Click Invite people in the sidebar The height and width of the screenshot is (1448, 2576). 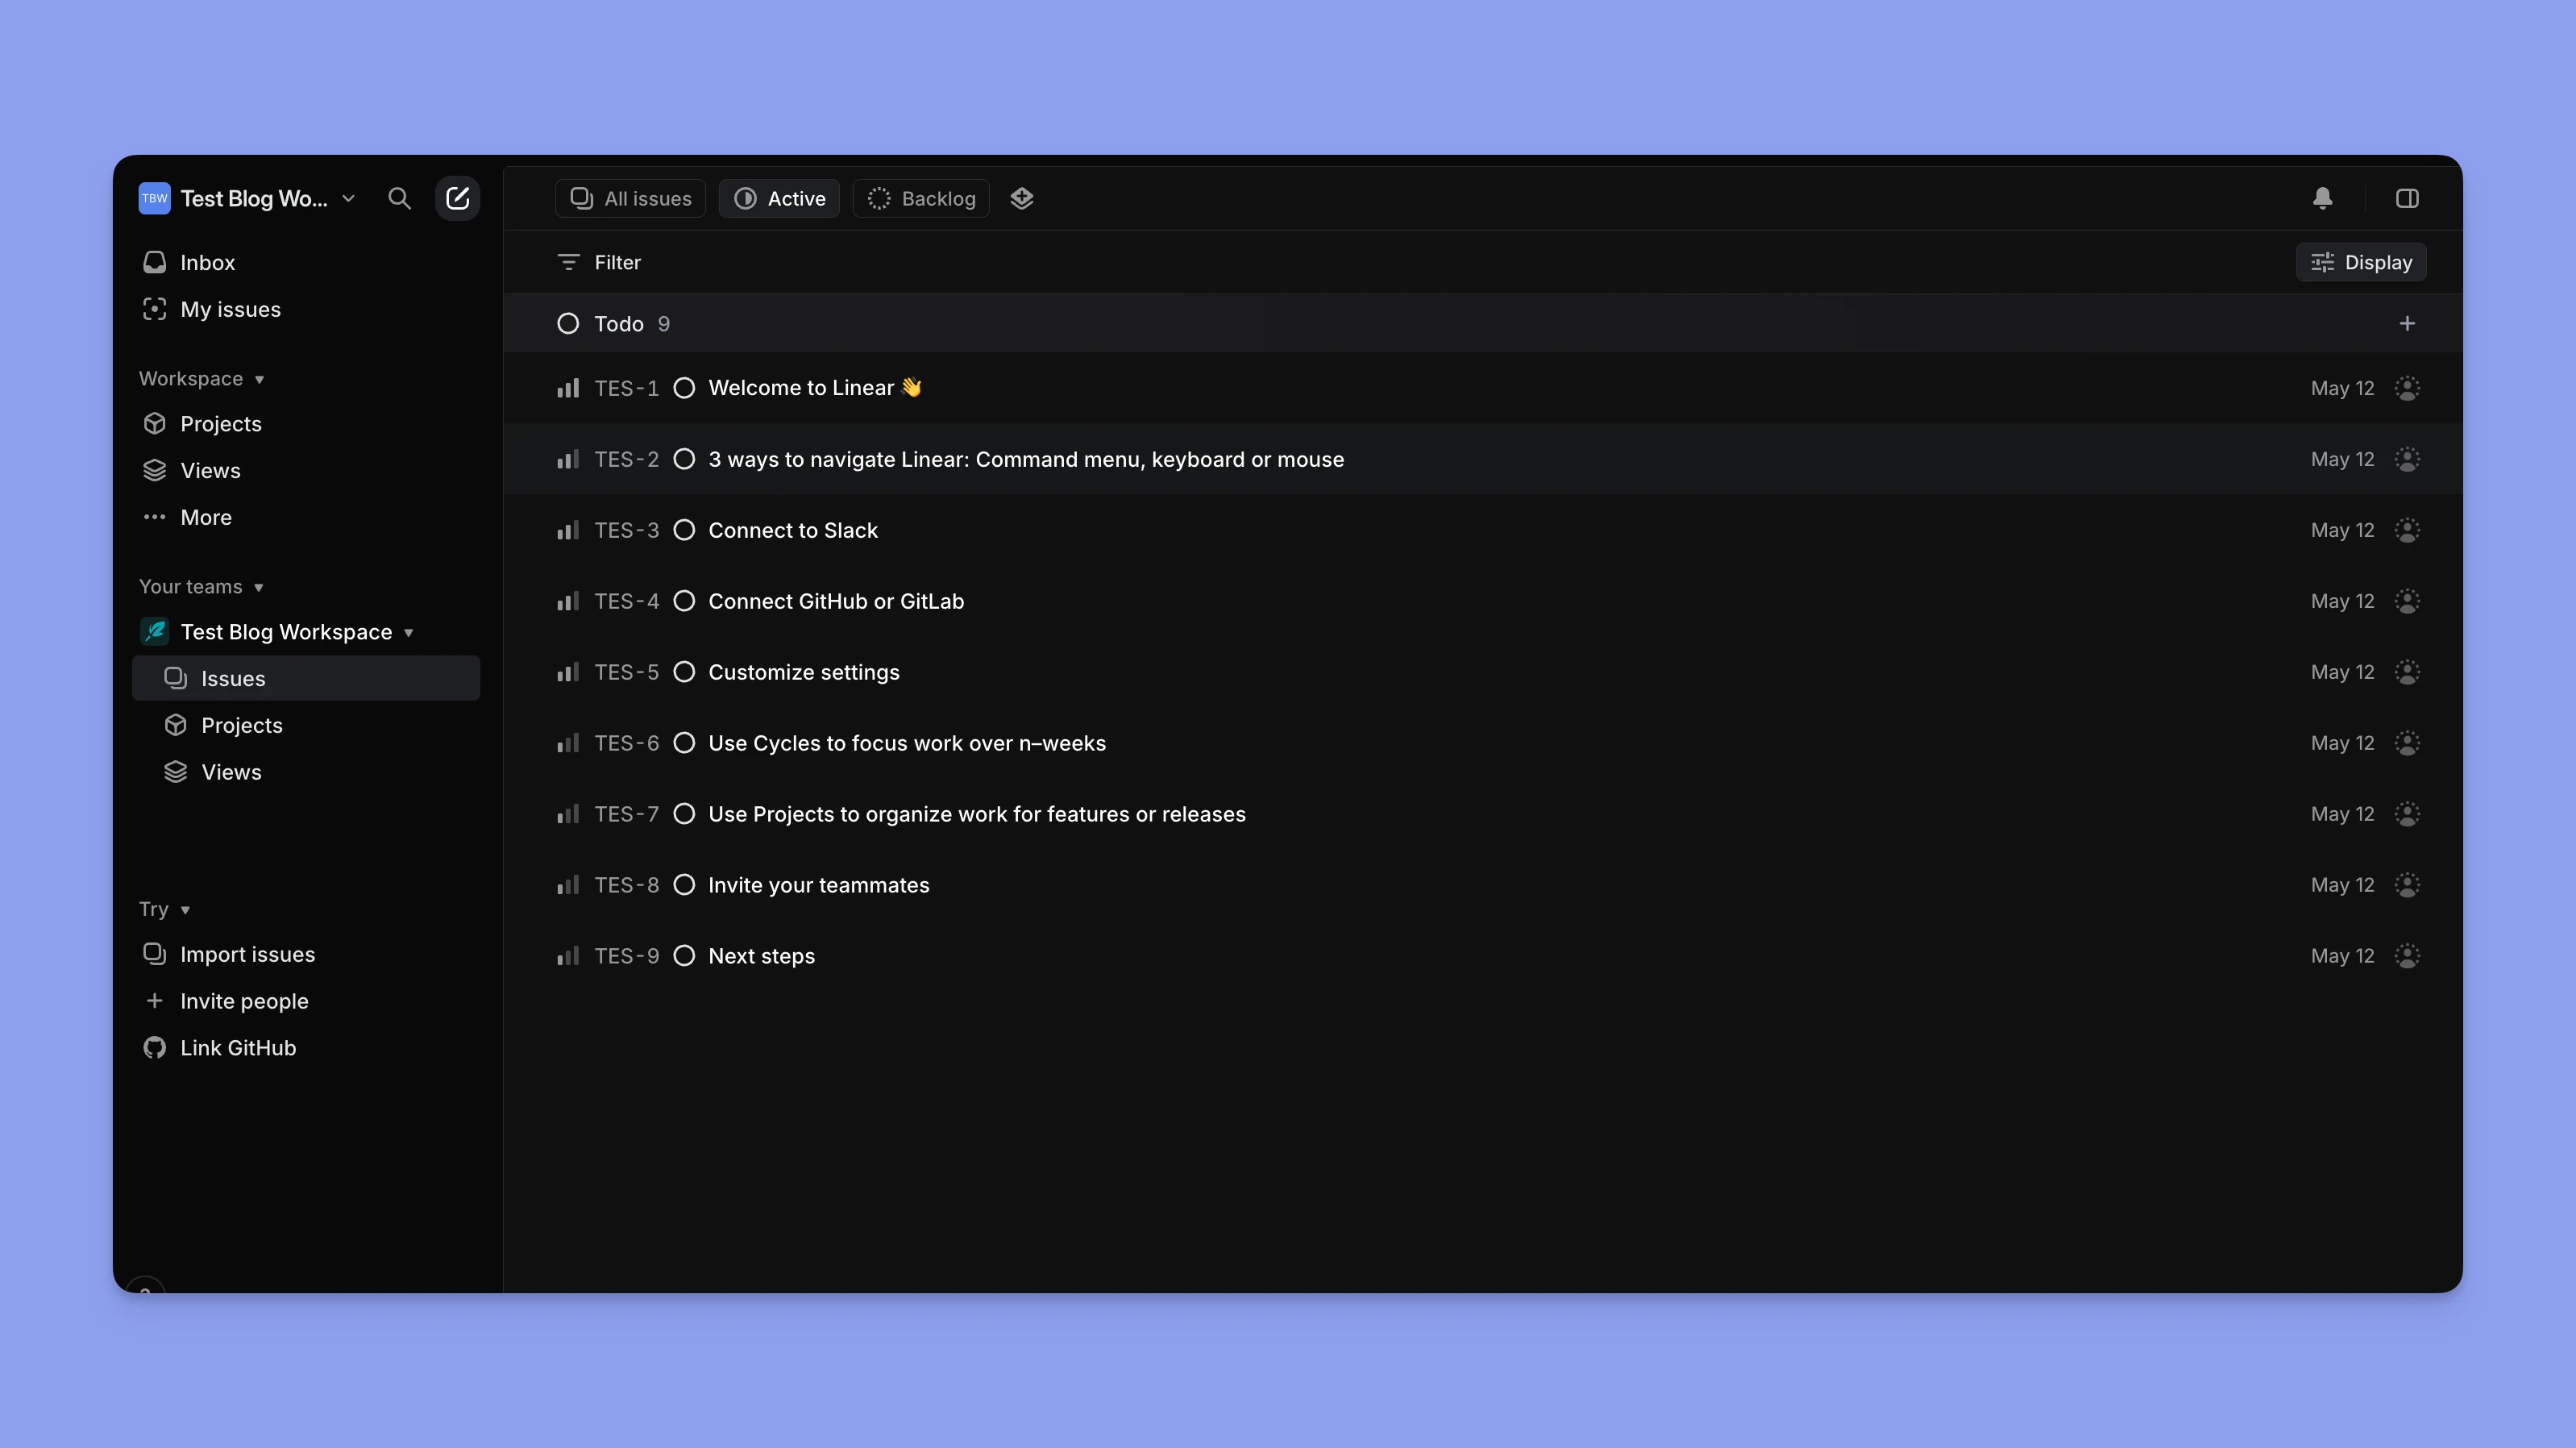coord(244,1000)
